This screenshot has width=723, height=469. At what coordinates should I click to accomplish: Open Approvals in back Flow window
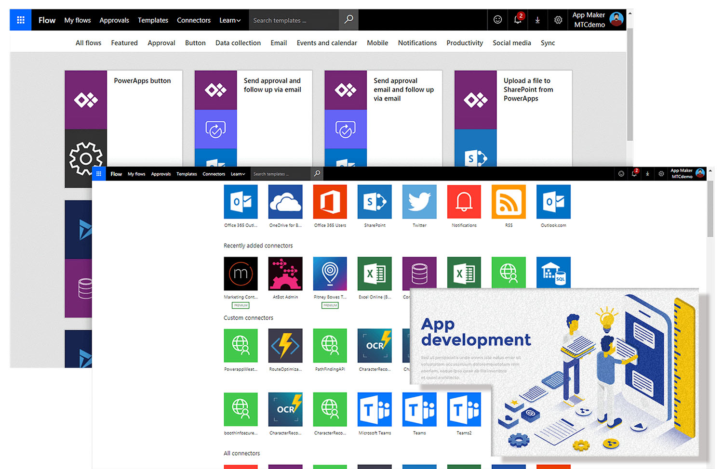tap(114, 20)
